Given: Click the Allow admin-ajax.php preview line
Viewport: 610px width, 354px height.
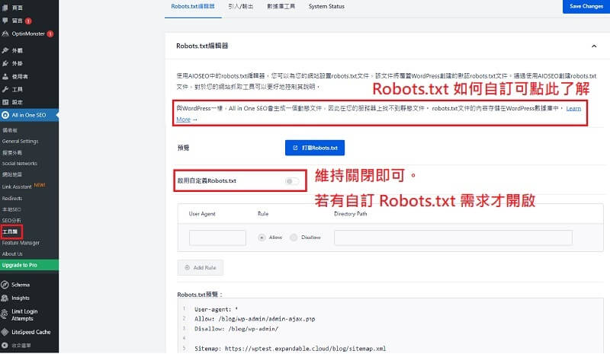Looking at the screenshot, I should click(x=255, y=319).
